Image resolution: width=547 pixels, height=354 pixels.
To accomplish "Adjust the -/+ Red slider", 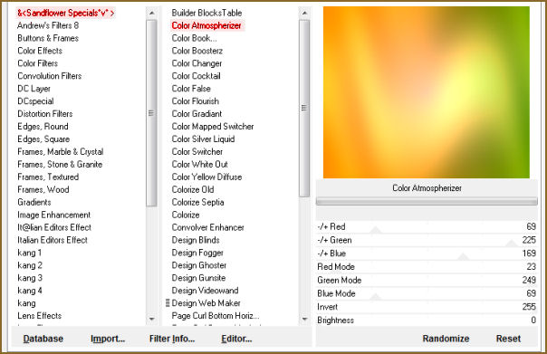I will [427, 226].
